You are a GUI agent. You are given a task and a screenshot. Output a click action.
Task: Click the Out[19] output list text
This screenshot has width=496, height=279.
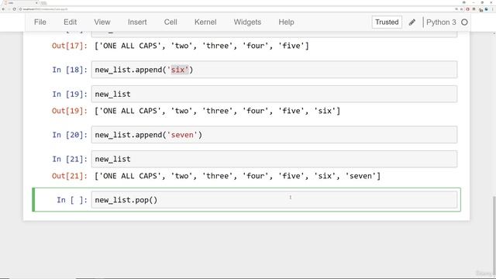217,111
